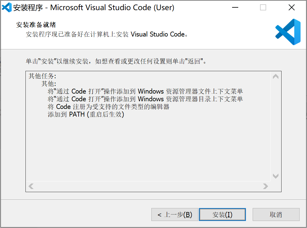Screen dimensions: 307x228
Task: Select the line about 资源管理器文件上下文菜单
Action: pyautogui.click(x=145, y=91)
